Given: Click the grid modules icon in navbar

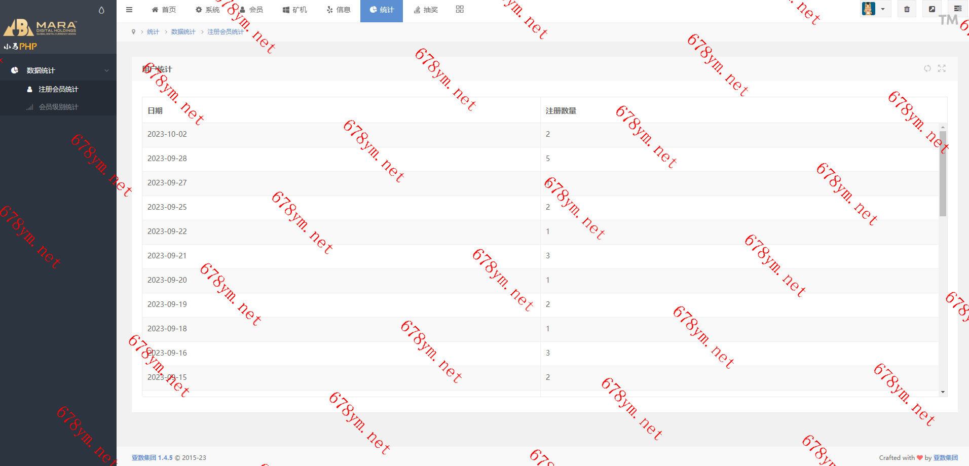Looking at the screenshot, I should click(460, 9).
